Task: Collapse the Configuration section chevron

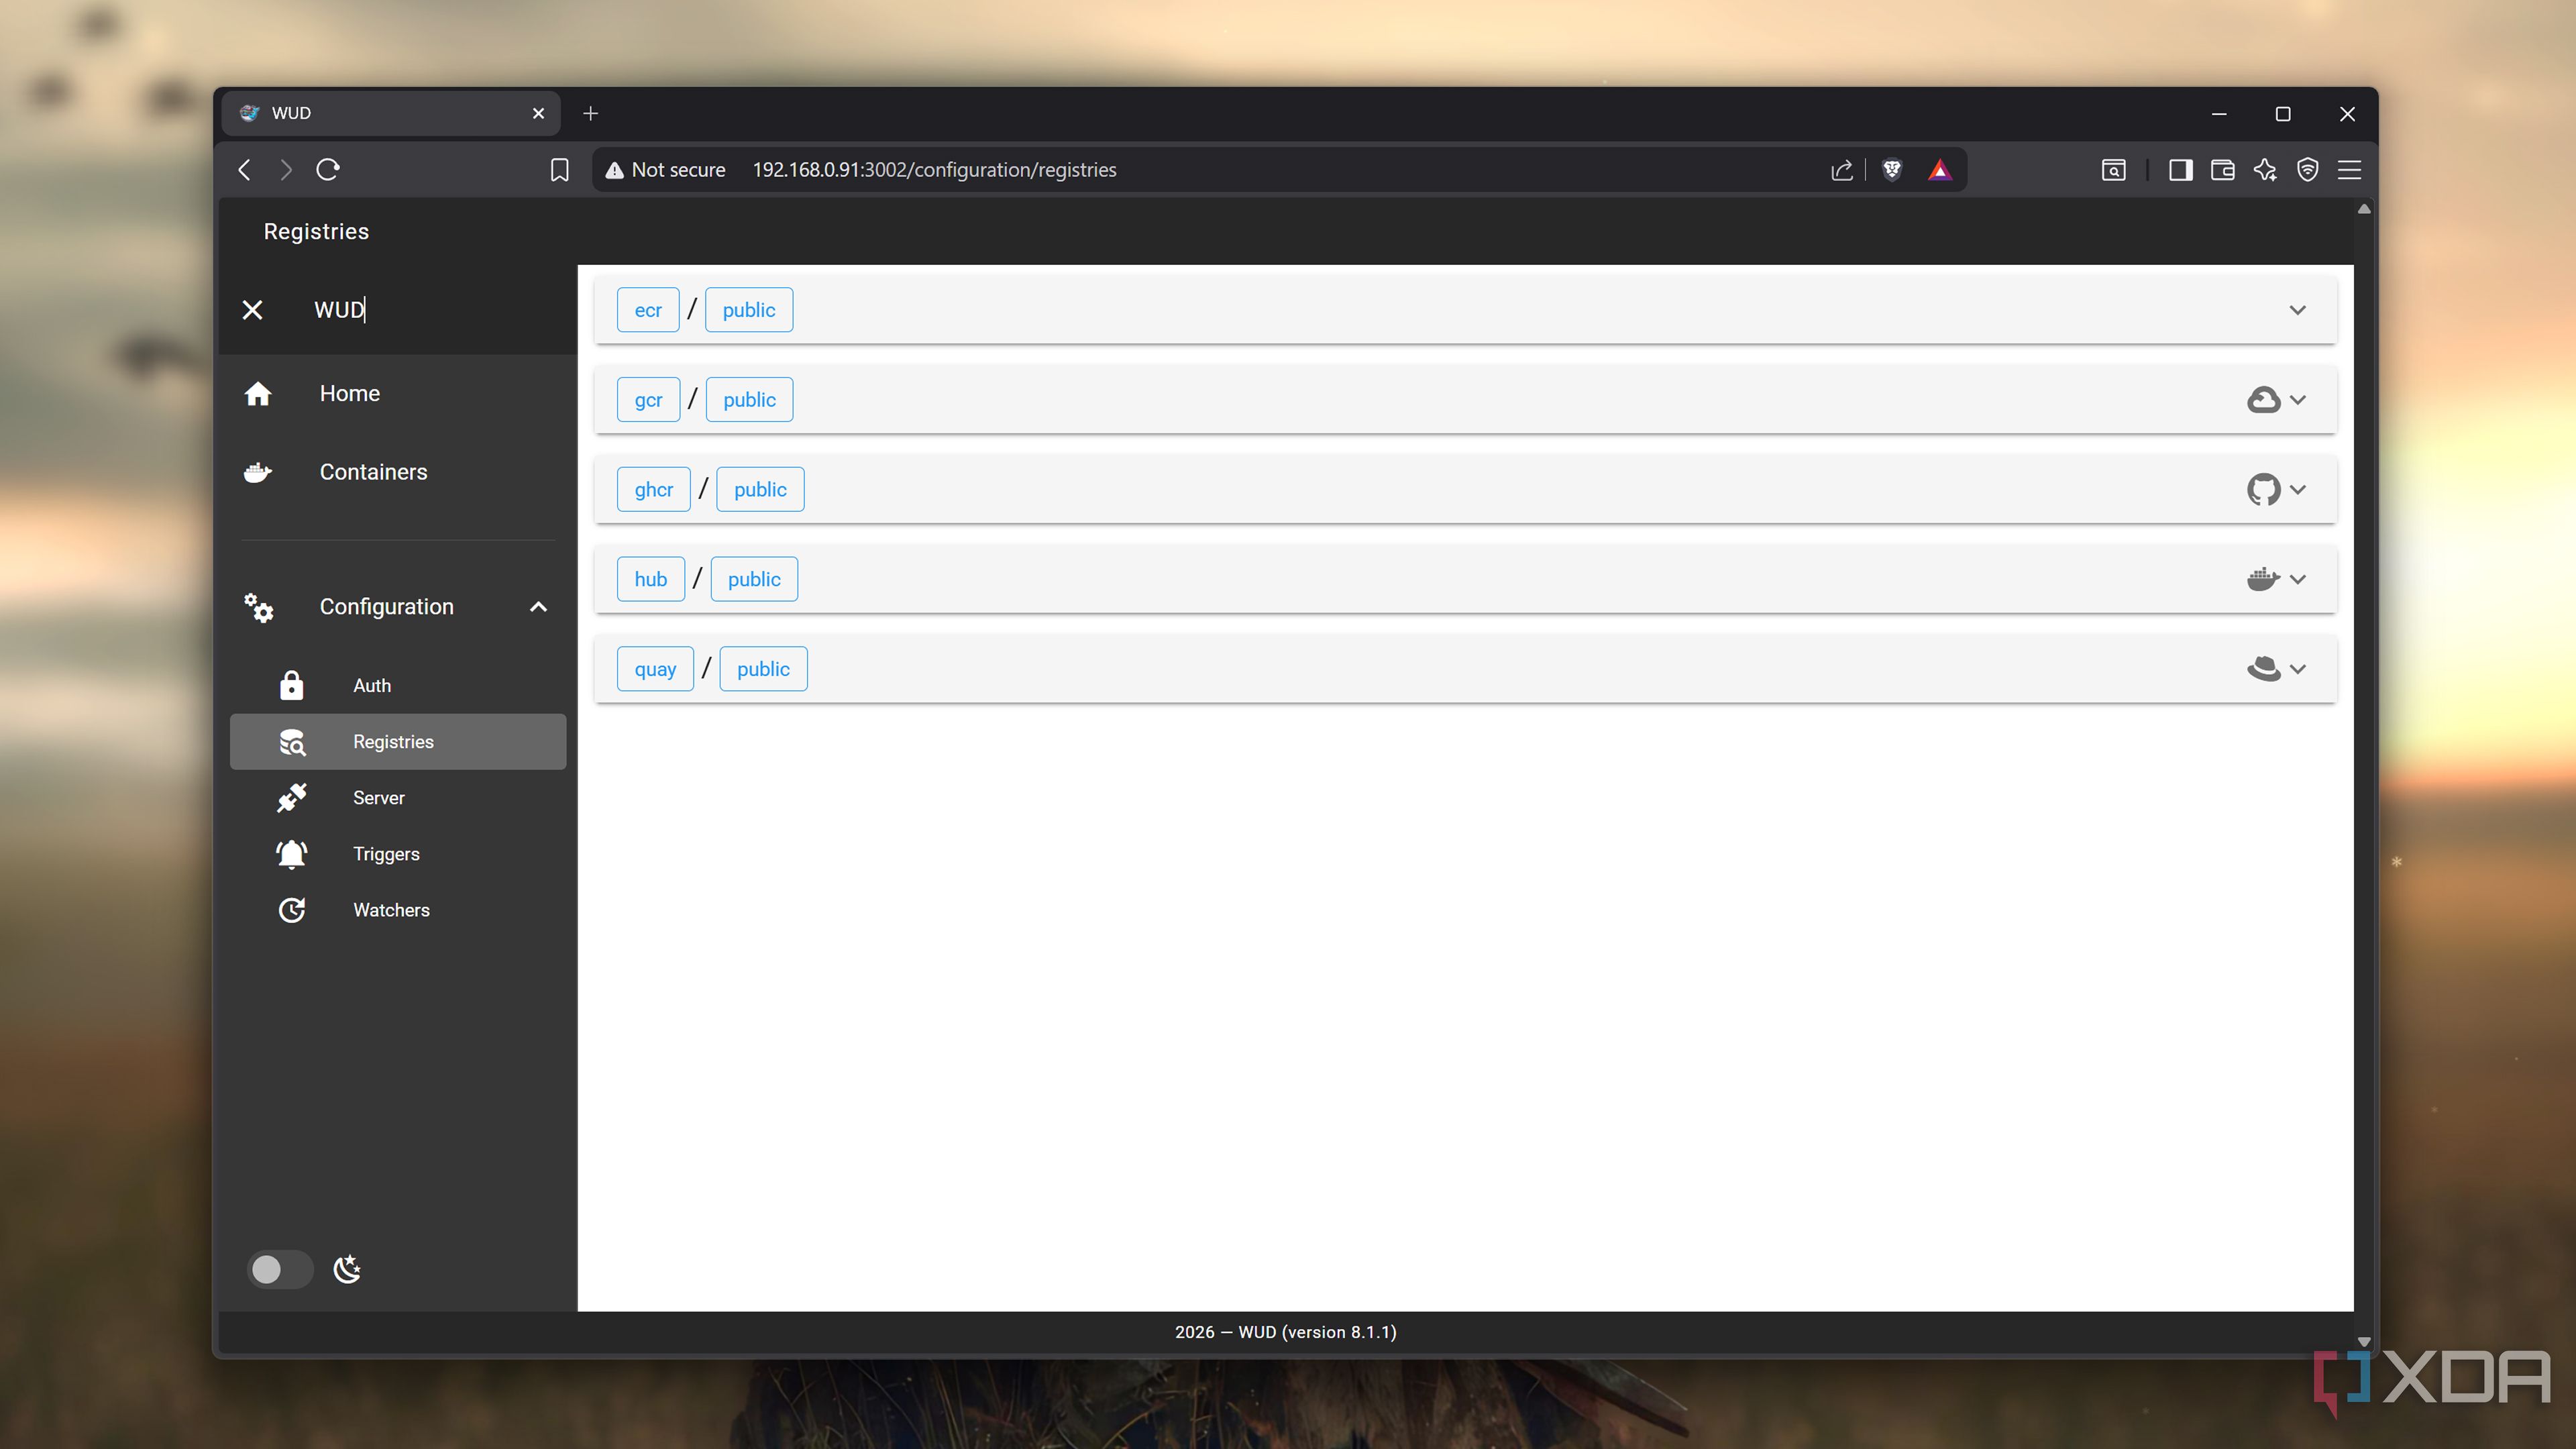Action: (538, 607)
